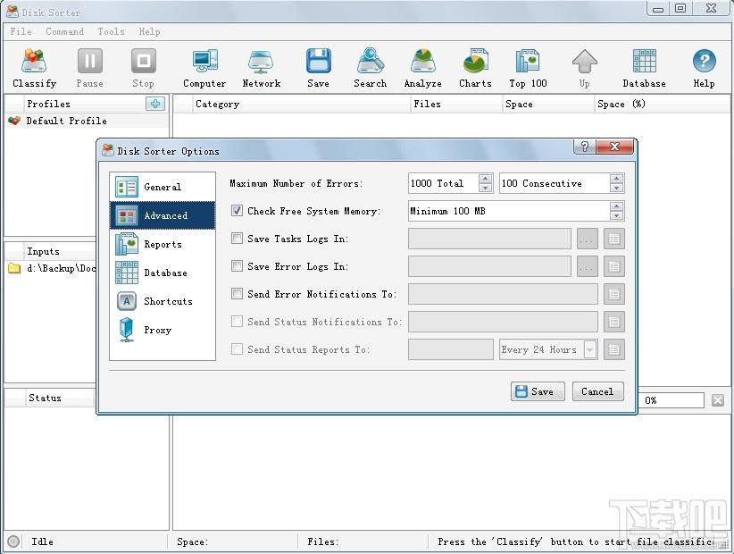Add a new profile with the plus button

[155, 104]
